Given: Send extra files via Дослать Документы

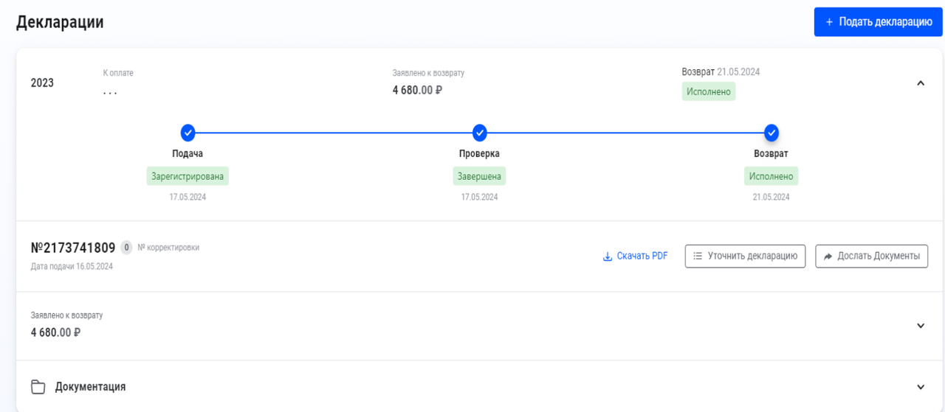Looking at the screenshot, I should point(871,256).
